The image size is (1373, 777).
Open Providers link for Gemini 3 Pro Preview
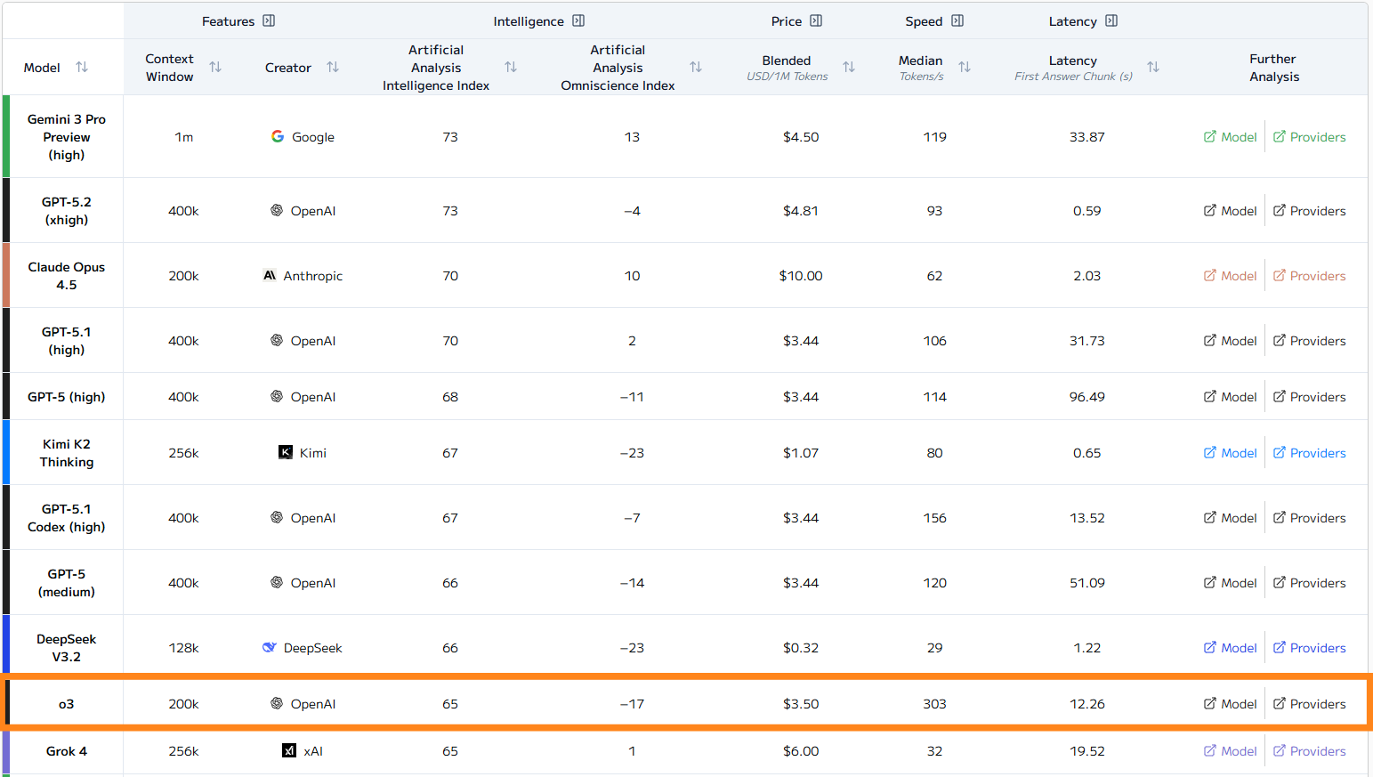point(1309,137)
